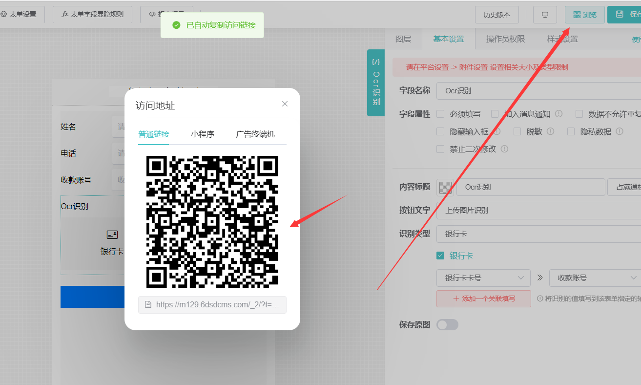Click the monitor preview icon button
This screenshot has height=385, width=641.
click(x=545, y=15)
